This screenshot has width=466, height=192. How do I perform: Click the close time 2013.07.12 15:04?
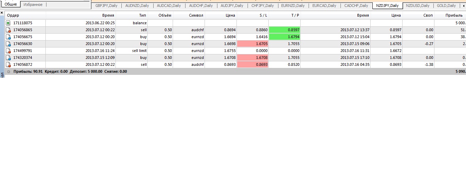(355, 37)
